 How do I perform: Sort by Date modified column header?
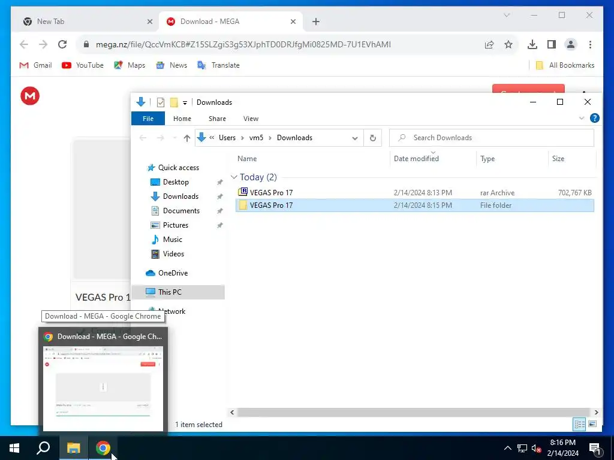click(416, 159)
